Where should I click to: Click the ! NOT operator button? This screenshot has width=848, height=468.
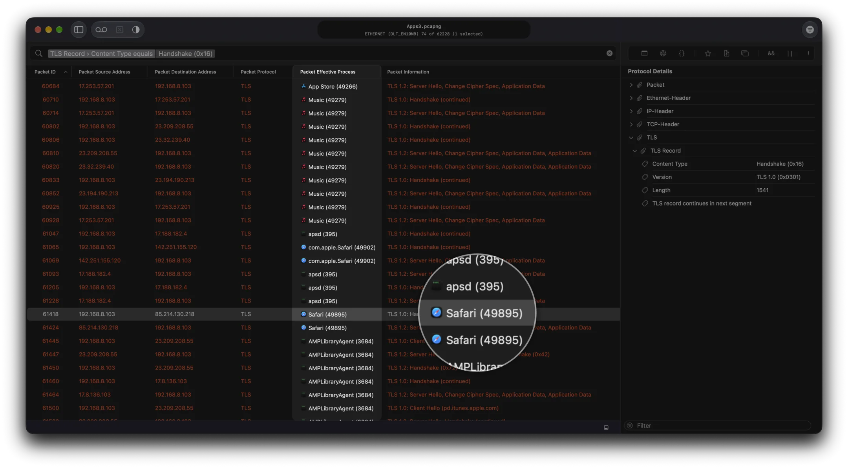(808, 53)
